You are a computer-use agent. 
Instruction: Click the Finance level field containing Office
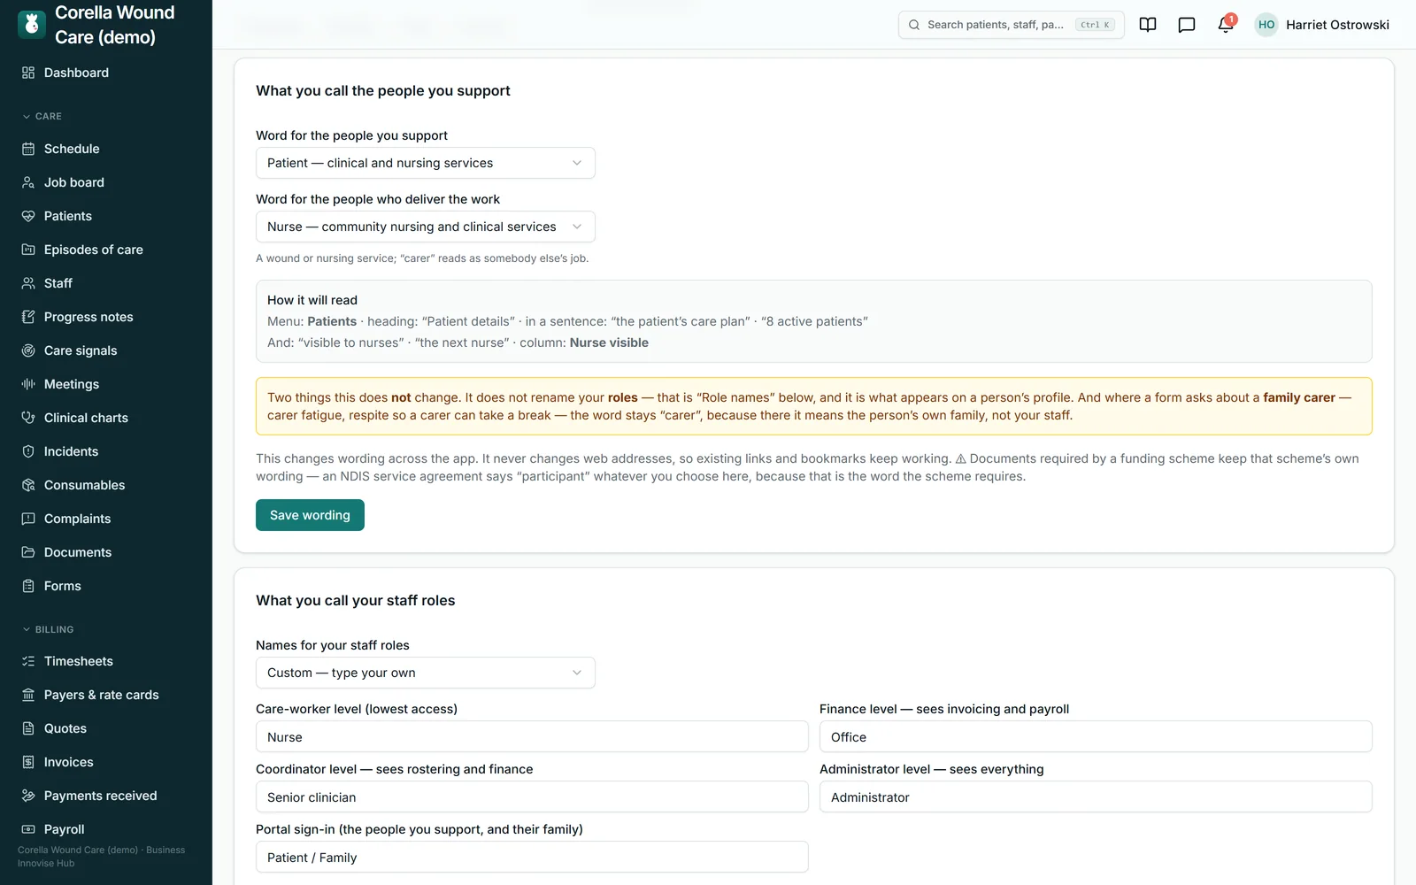tap(1096, 736)
